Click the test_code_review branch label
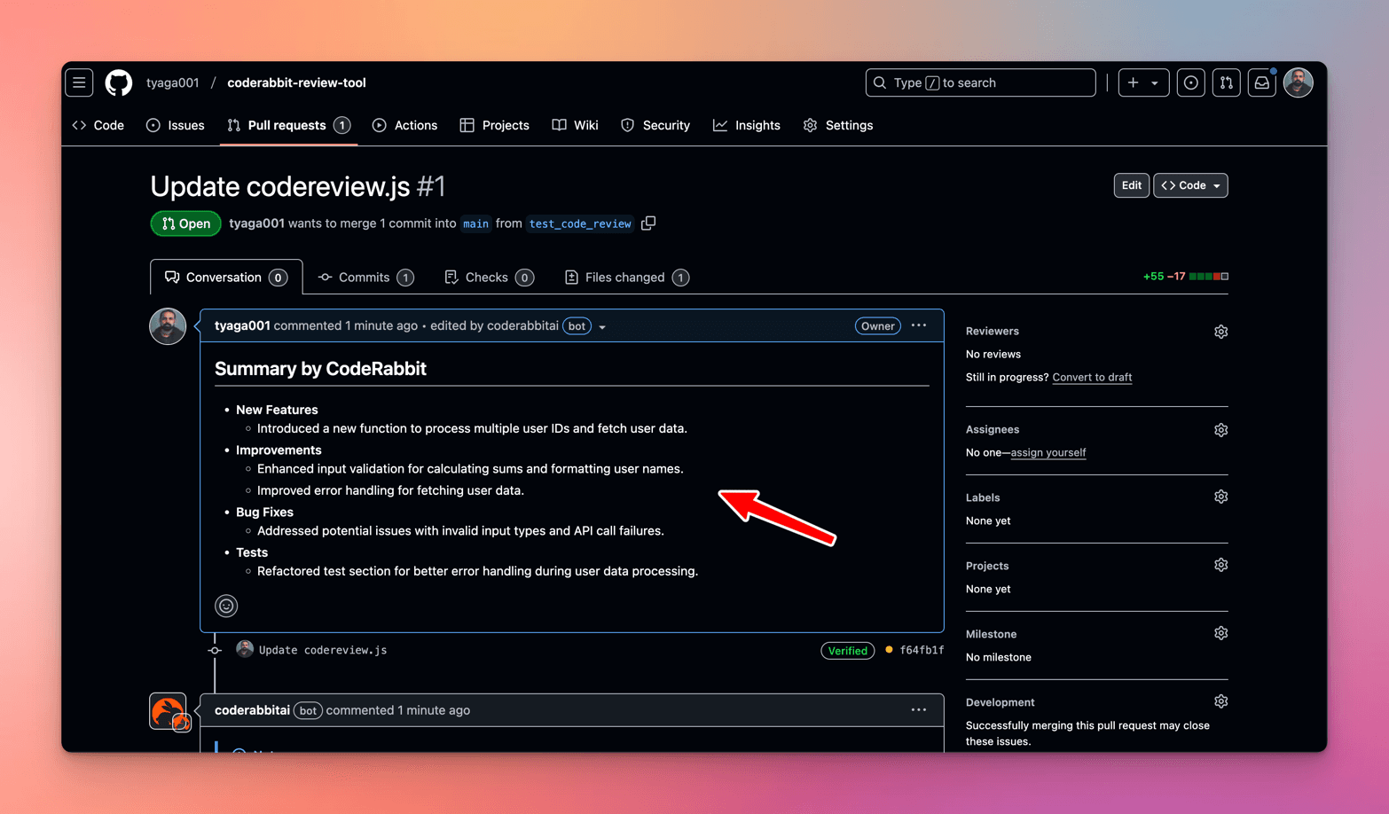1389x814 pixels. point(580,223)
